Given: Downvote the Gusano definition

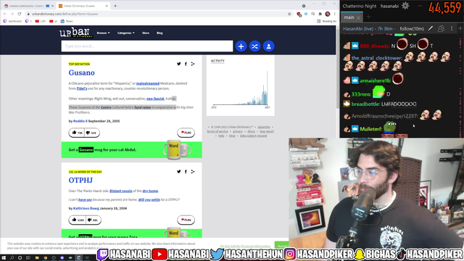Looking at the screenshot, I should click(92, 133).
